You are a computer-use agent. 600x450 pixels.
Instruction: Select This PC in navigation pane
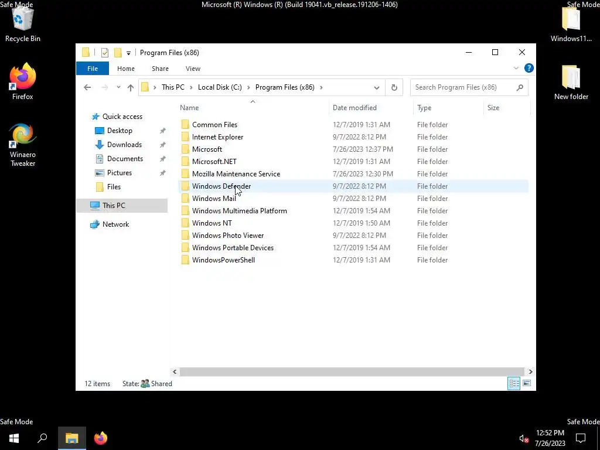tap(122, 206)
